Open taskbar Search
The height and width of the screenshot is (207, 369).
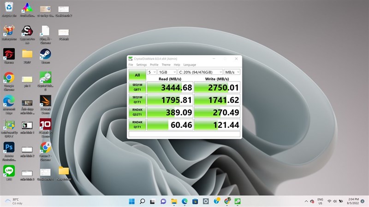tap(143, 201)
